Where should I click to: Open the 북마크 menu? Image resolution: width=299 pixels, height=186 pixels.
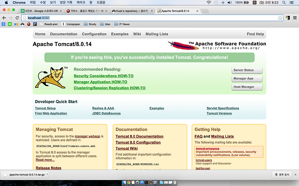point(81,2)
